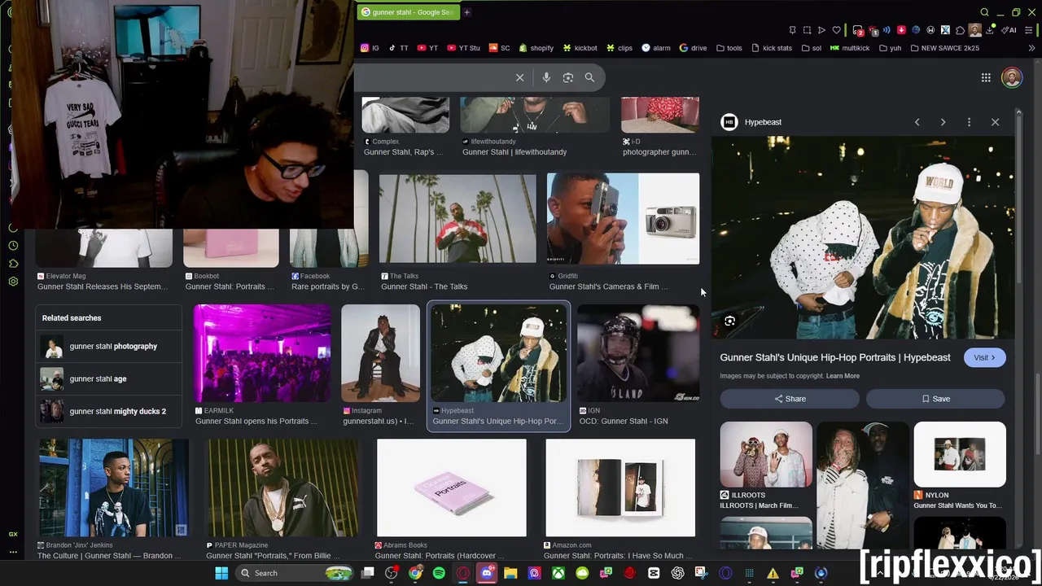1042x586 pixels.
Task: Close the Hypebeast image preview panel
Action: pyautogui.click(x=995, y=122)
